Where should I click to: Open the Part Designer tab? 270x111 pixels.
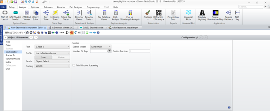point(76,7)
